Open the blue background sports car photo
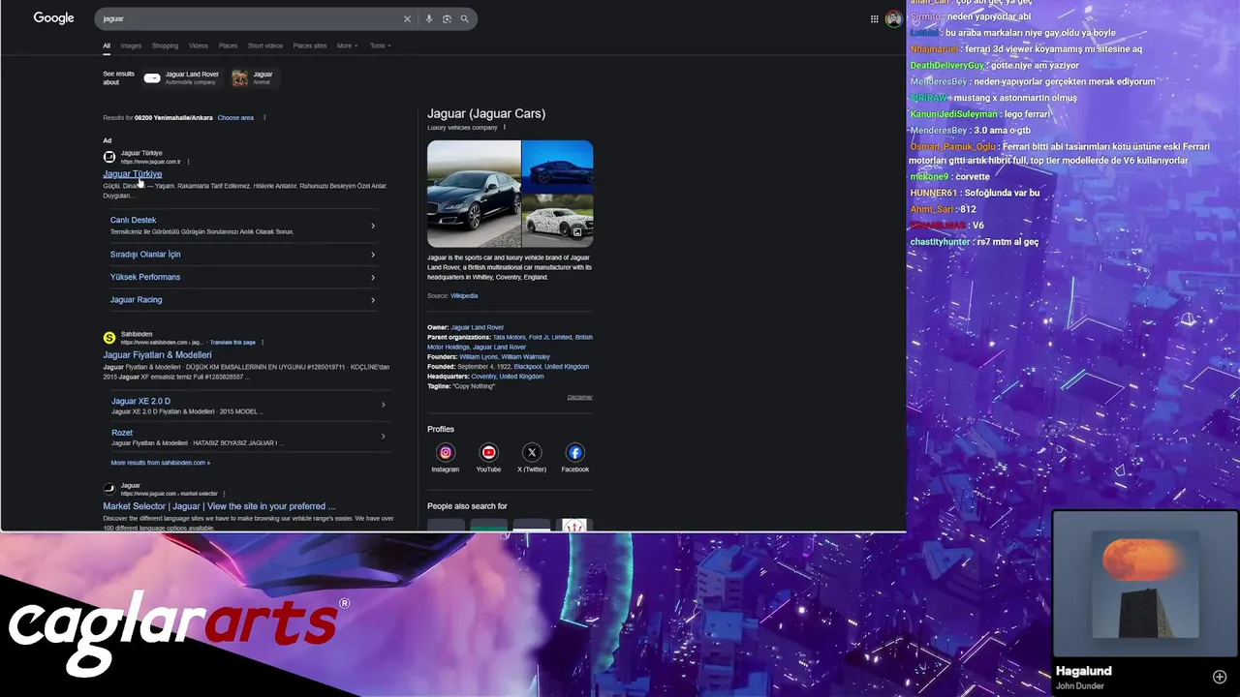 558,167
